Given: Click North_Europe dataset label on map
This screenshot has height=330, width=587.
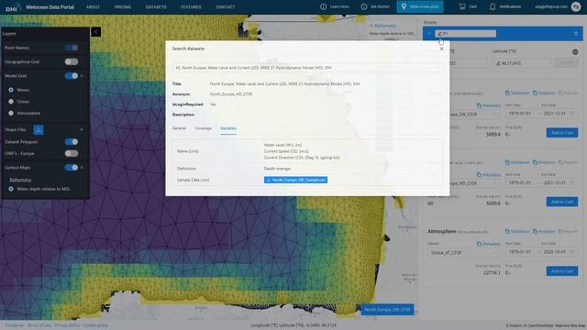Looking at the screenshot, I should [387, 310].
